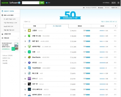This screenshot has width=121, height=97.
Task: Open the green app icon in row 5
Action: (29, 52)
